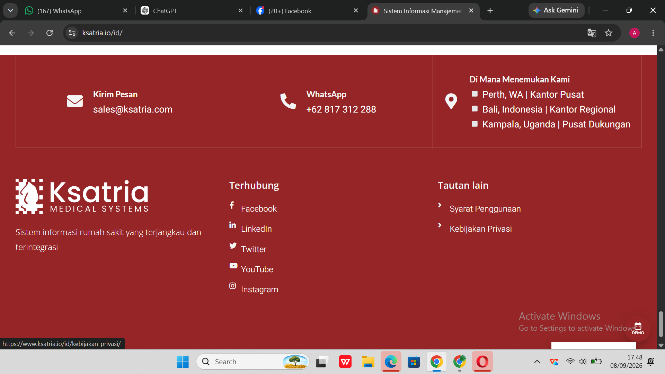Show hidden system tray icons chevron
Screen dimensions: 665x374
coord(537,362)
